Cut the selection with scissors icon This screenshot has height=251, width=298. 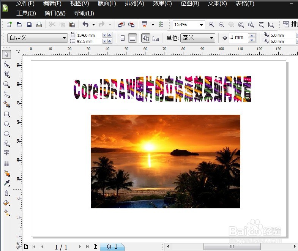coord(52,24)
